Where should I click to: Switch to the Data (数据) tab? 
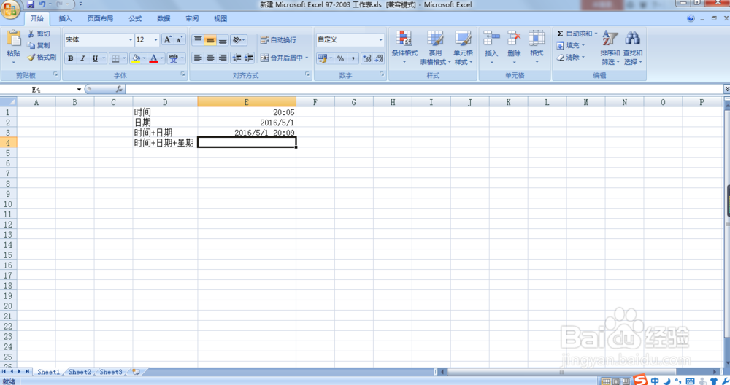click(x=164, y=19)
